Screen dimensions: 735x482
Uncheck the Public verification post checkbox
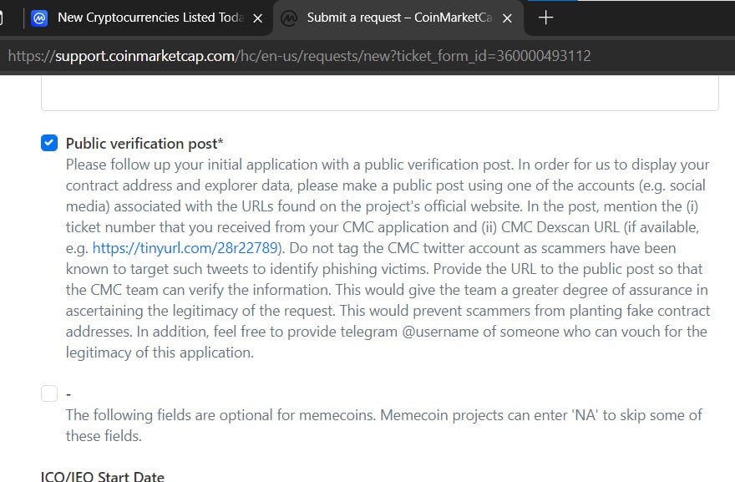point(49,143)
